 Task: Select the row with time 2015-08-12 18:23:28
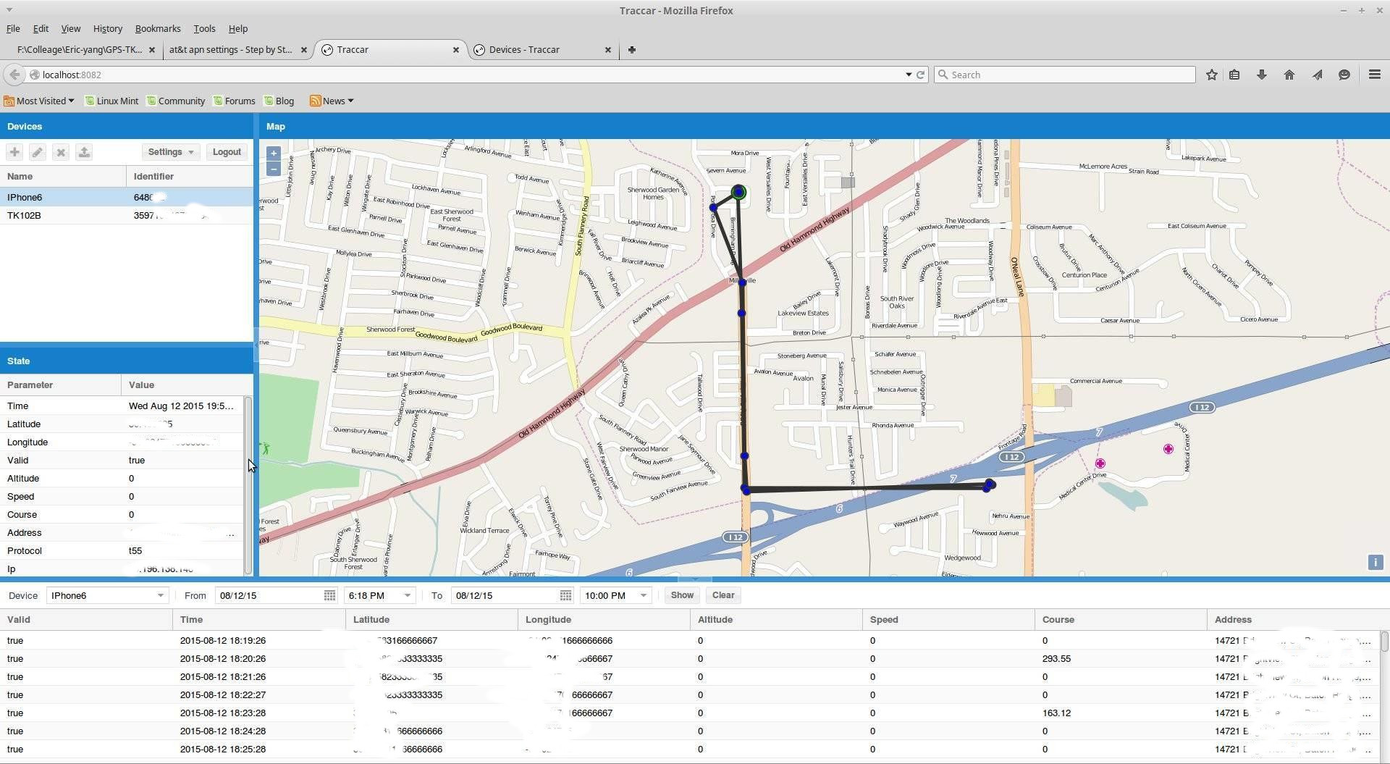[x=691, y=713]
